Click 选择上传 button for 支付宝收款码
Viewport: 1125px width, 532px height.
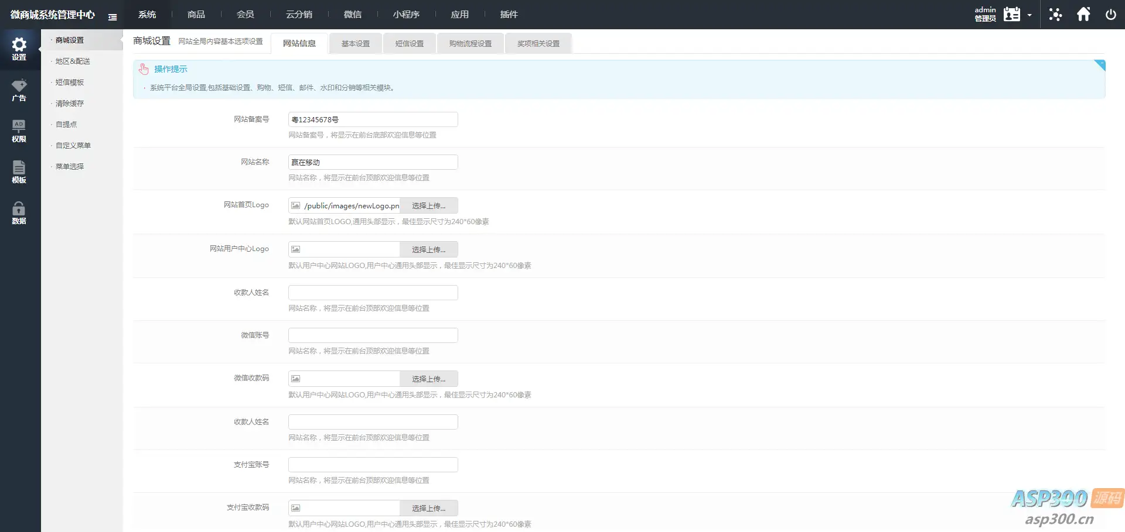429,508
